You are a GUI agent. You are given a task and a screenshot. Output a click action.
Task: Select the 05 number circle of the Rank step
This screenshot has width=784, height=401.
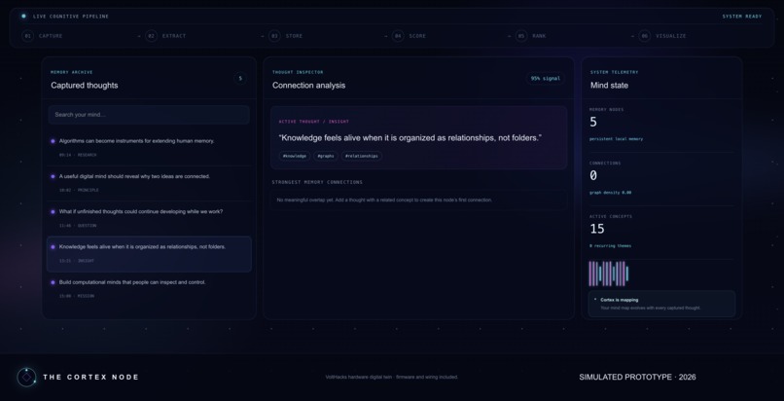pos(521,36)
